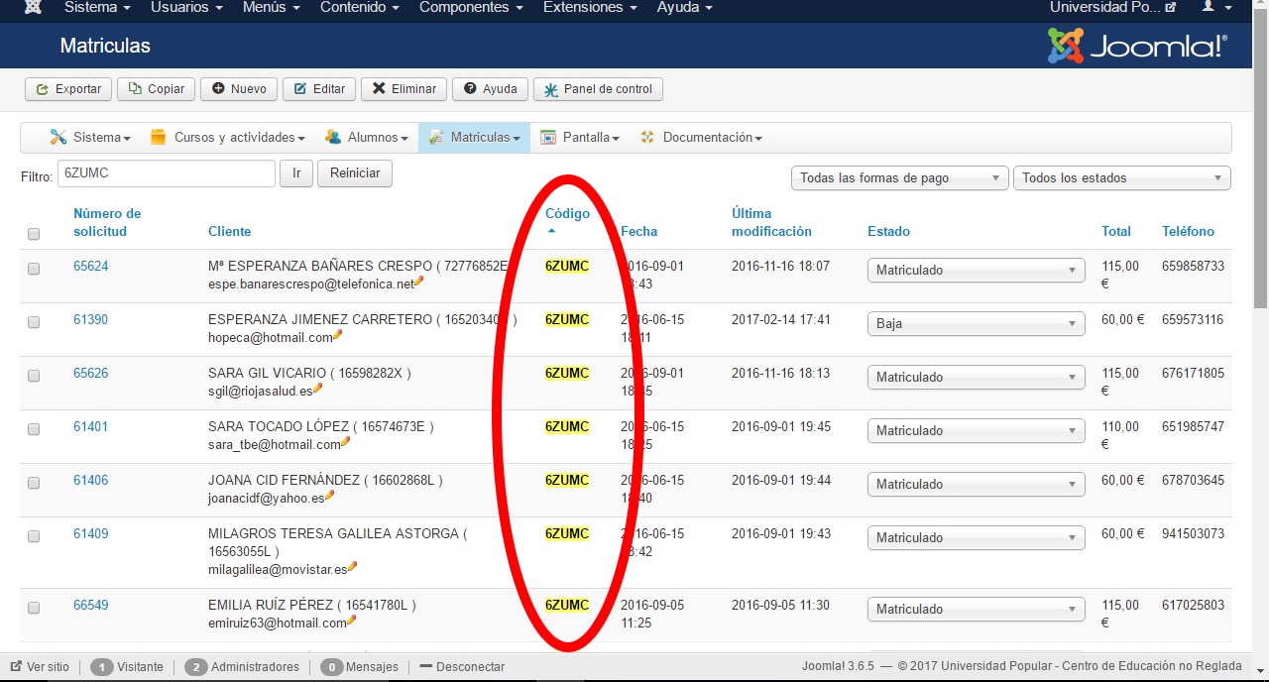This screenshot has width=1269, height=682.
Task: Check the row checkbox for 61390
Action: point(34,322)
